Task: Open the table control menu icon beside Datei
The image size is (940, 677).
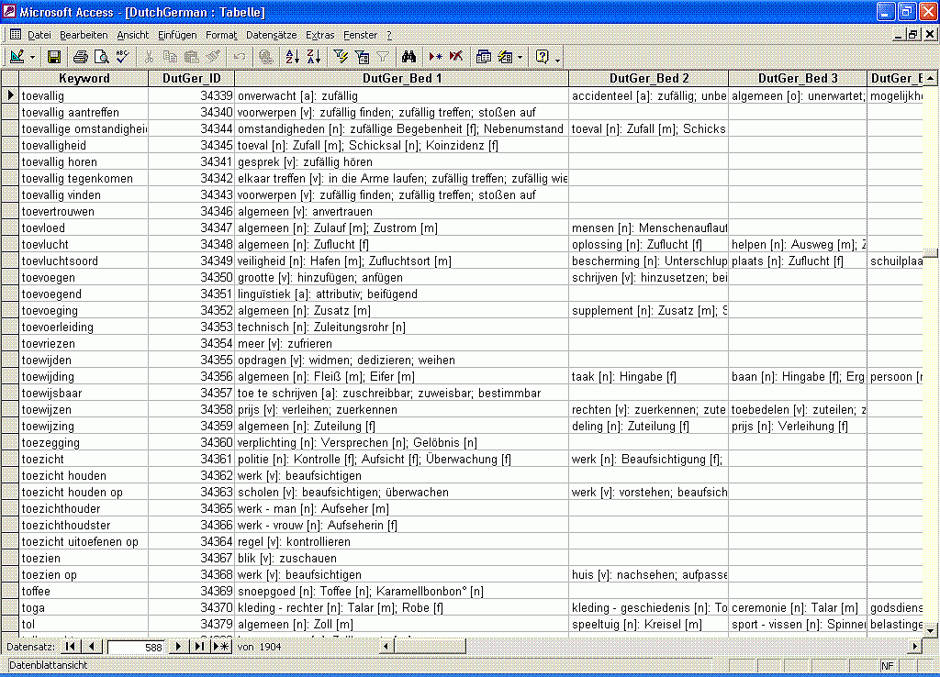Action: [16, 35]
